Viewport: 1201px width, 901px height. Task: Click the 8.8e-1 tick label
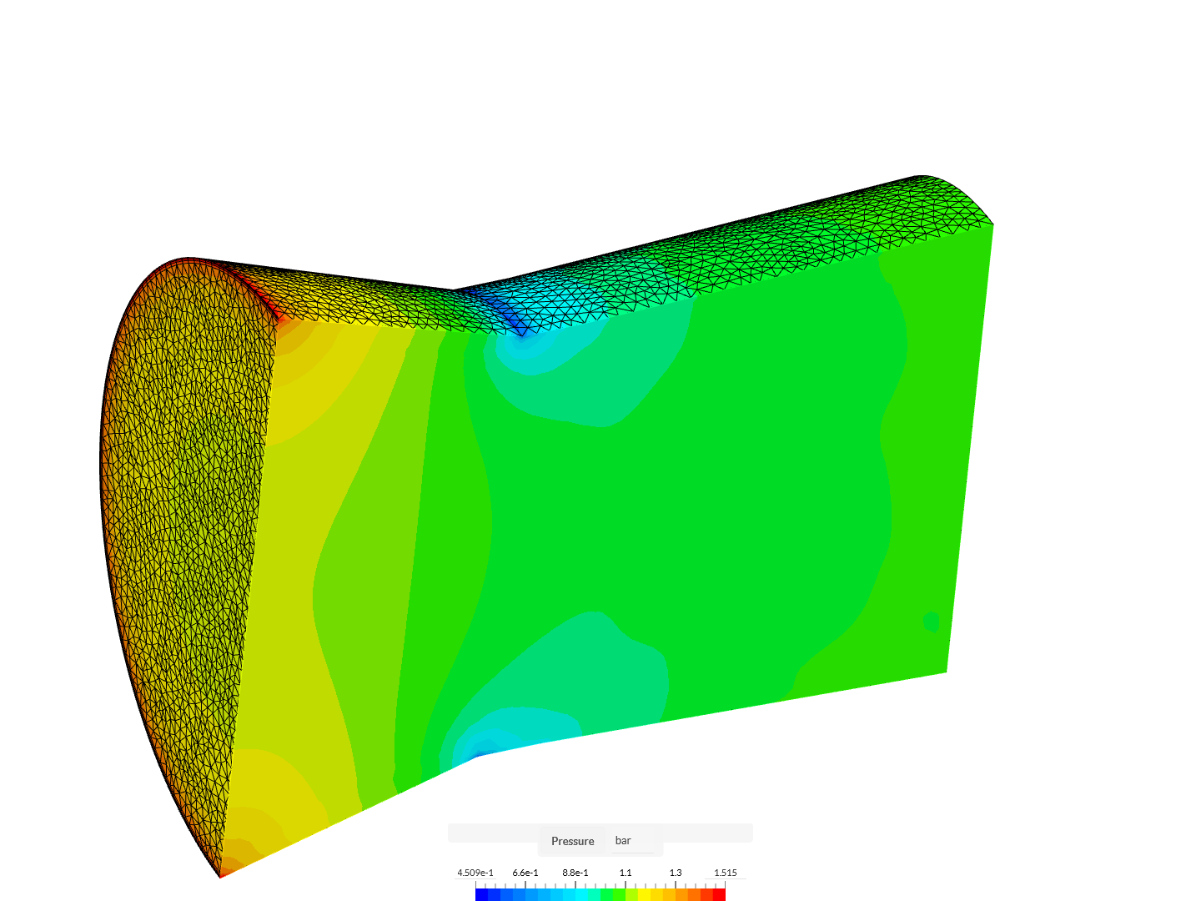coord(574,872)
